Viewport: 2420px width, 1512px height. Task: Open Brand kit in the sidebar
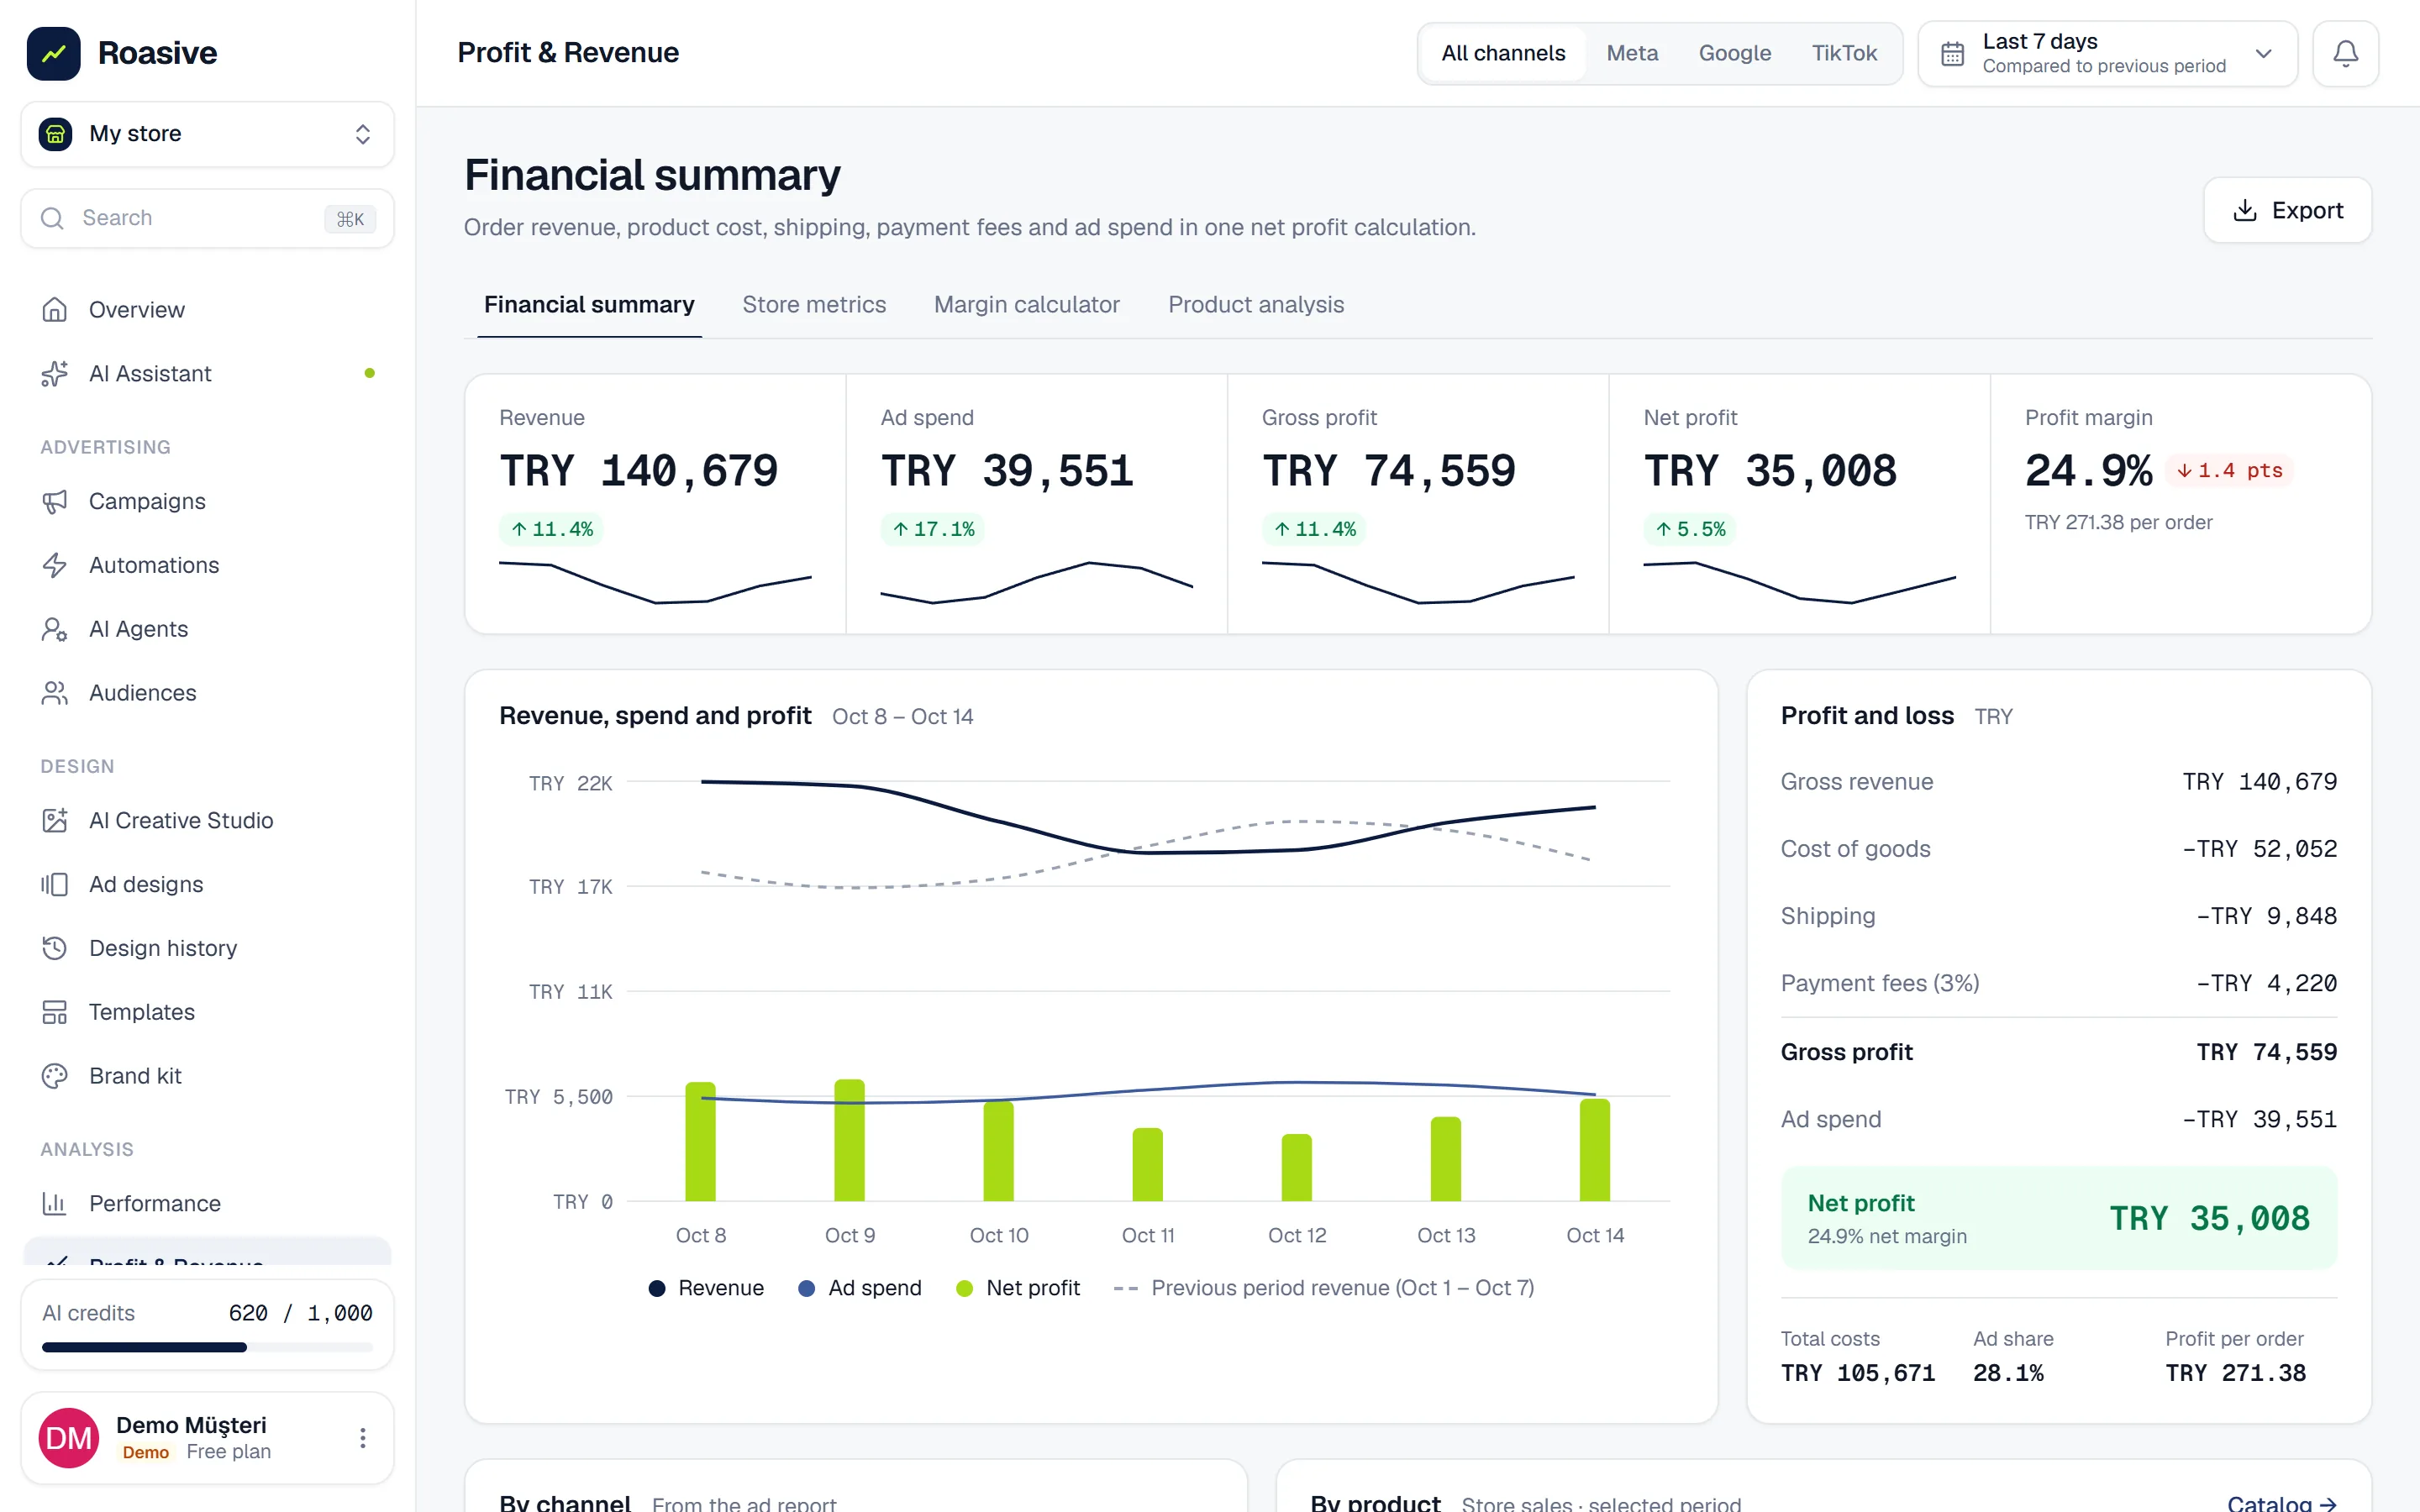click(x=207, y=1076)
